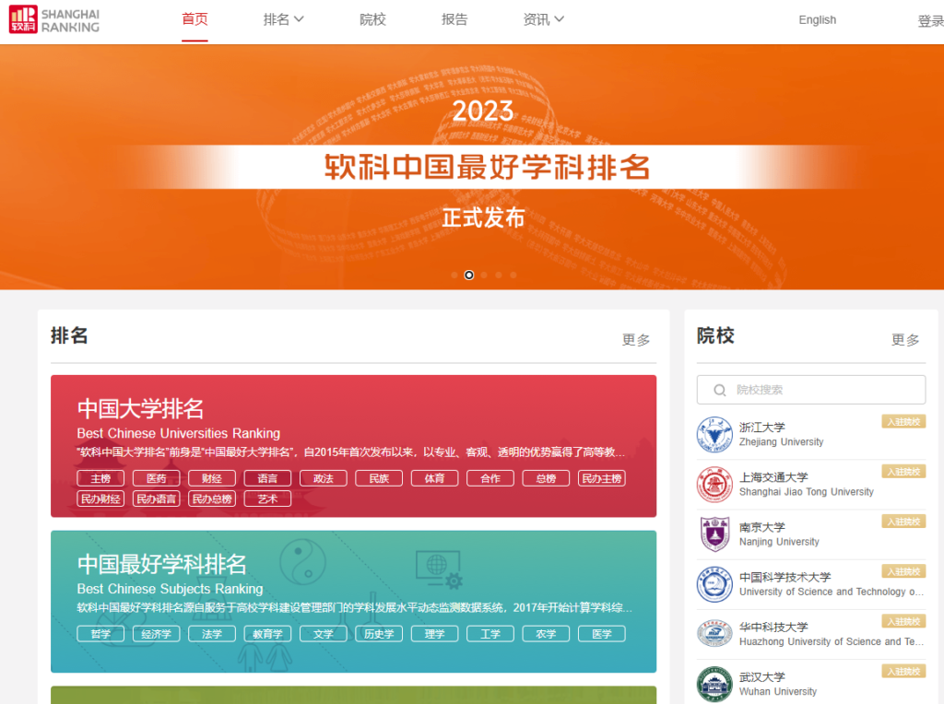The width and height of the screenshot is (944, 704).
Task: Click 更多 link in the 院校 panel
Action: [x=905, y=339]
